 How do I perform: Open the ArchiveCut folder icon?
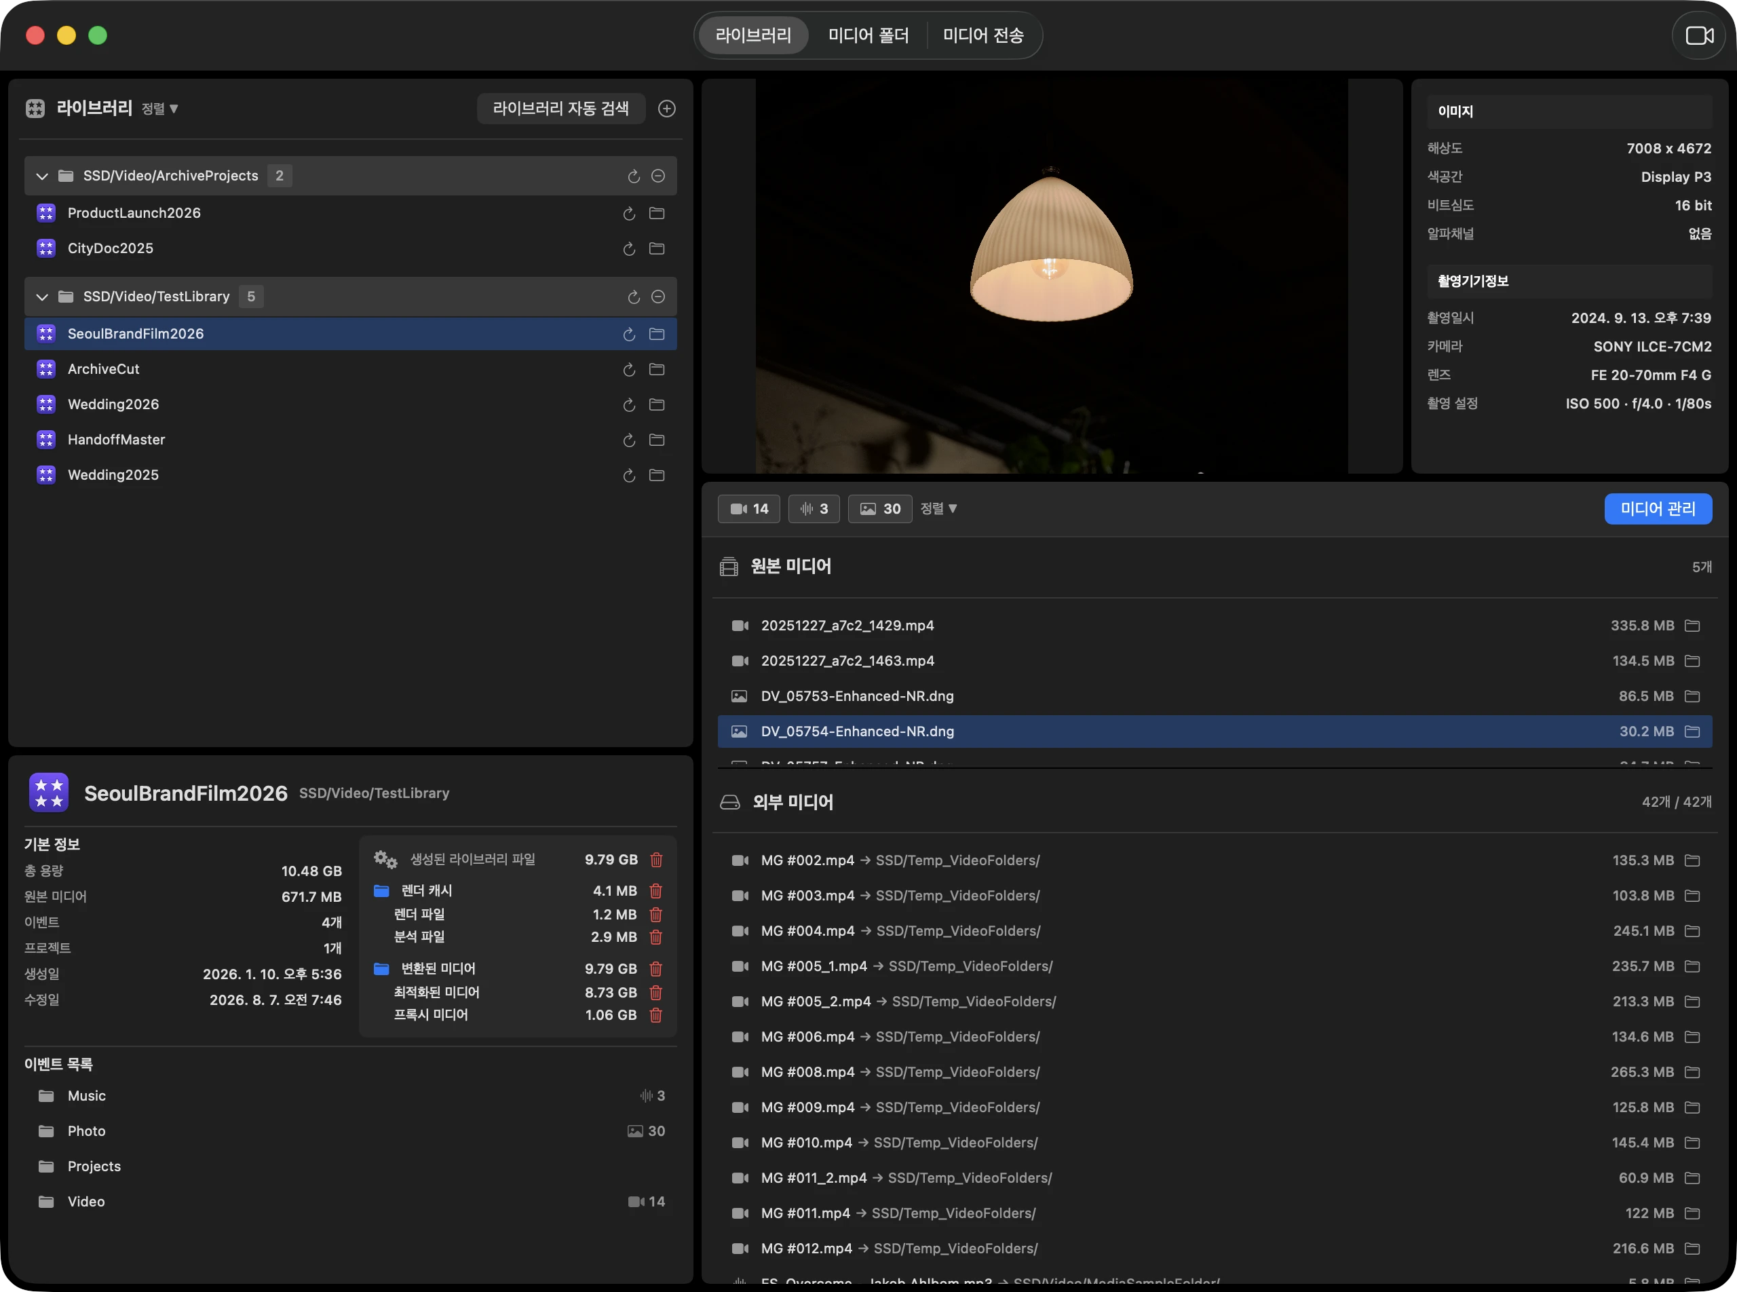tap(657, 369)
